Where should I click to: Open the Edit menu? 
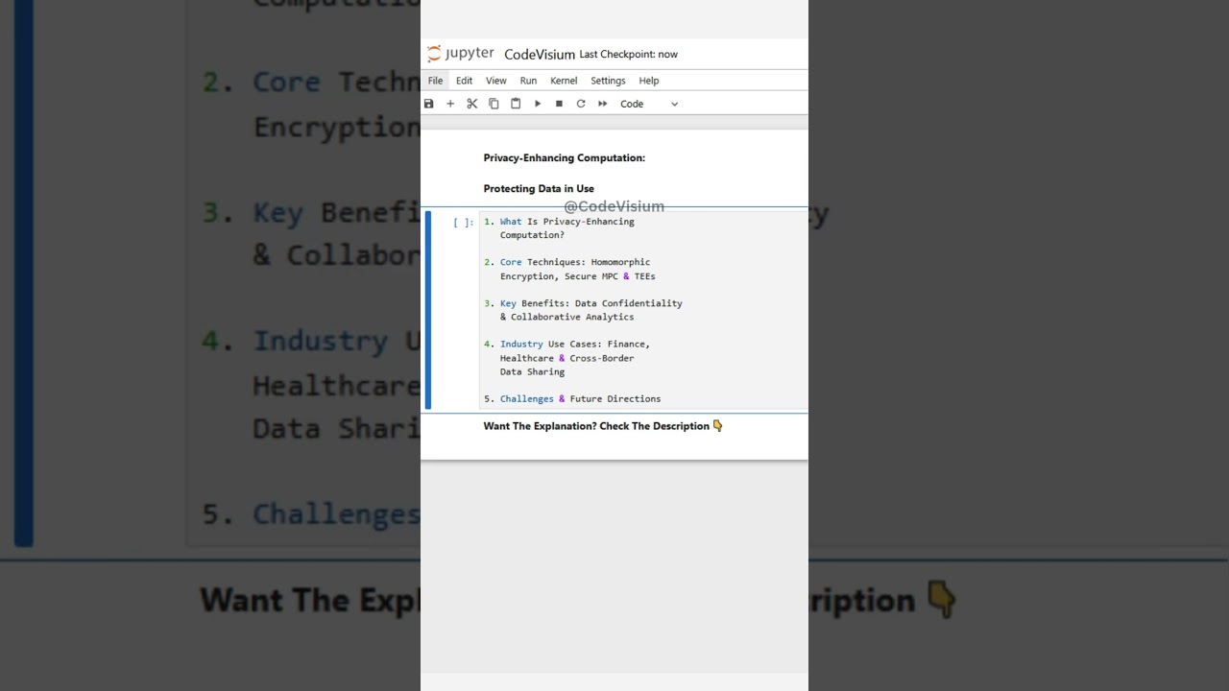465,81
